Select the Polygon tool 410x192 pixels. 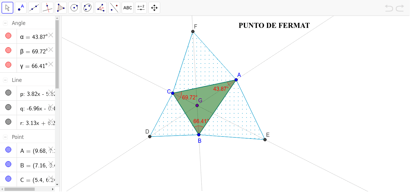click(x=61, y=8)
